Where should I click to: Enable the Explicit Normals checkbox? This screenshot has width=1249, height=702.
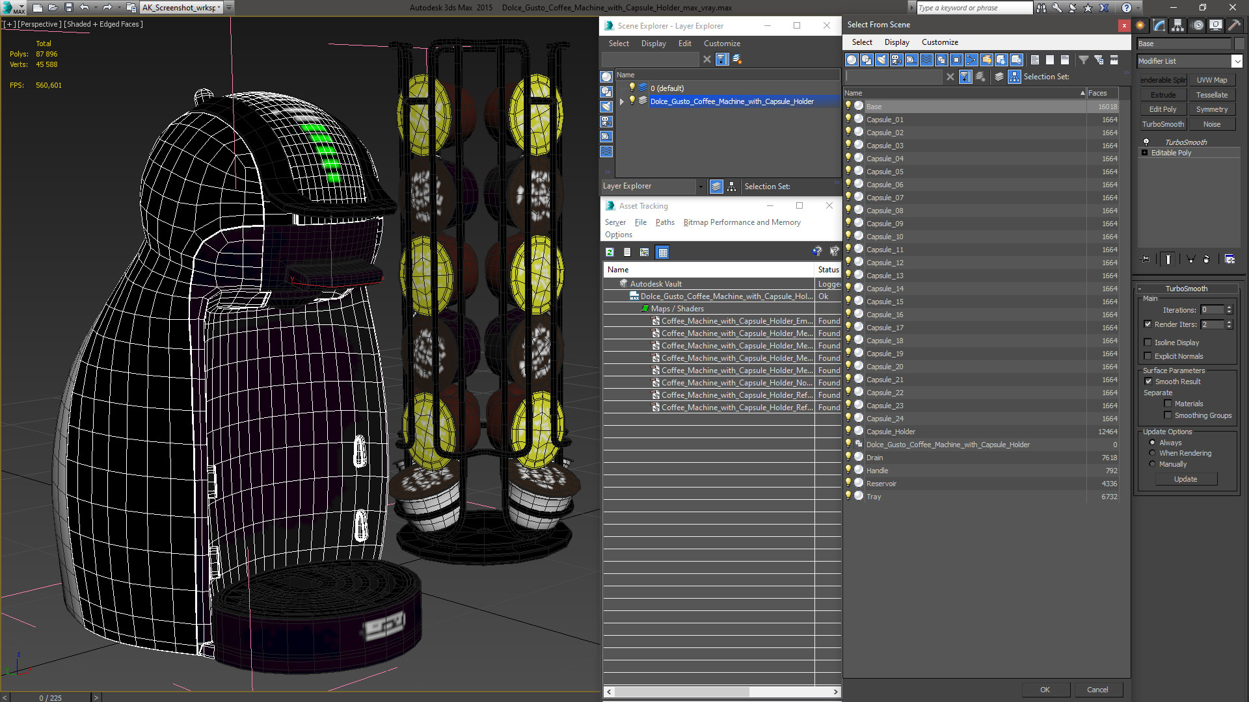click(x=1148, y=356)
